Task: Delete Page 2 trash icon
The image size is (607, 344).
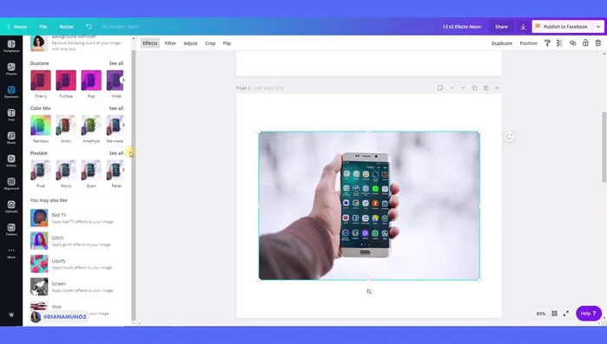Action: (x=485, y=88)
